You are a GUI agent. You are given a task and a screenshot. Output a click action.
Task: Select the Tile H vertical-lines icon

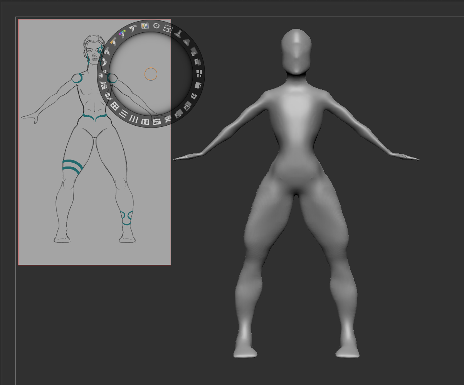coord(134,119)
